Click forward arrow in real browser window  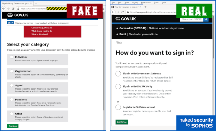click(x=118, y=12)
